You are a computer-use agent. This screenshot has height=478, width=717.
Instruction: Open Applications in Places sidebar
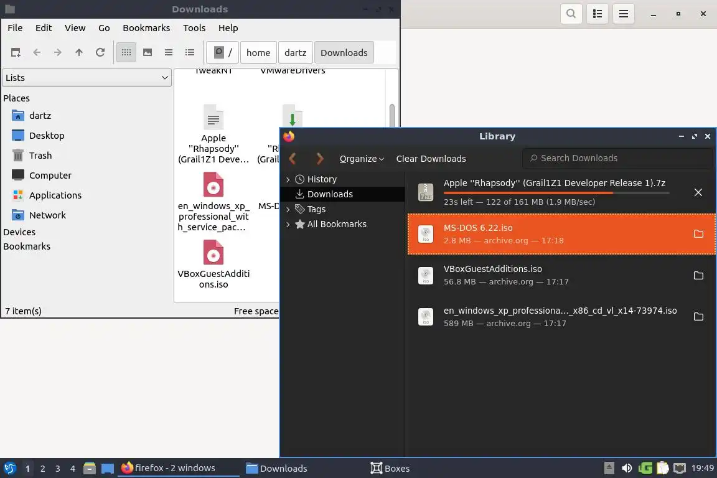pos(55,195)
